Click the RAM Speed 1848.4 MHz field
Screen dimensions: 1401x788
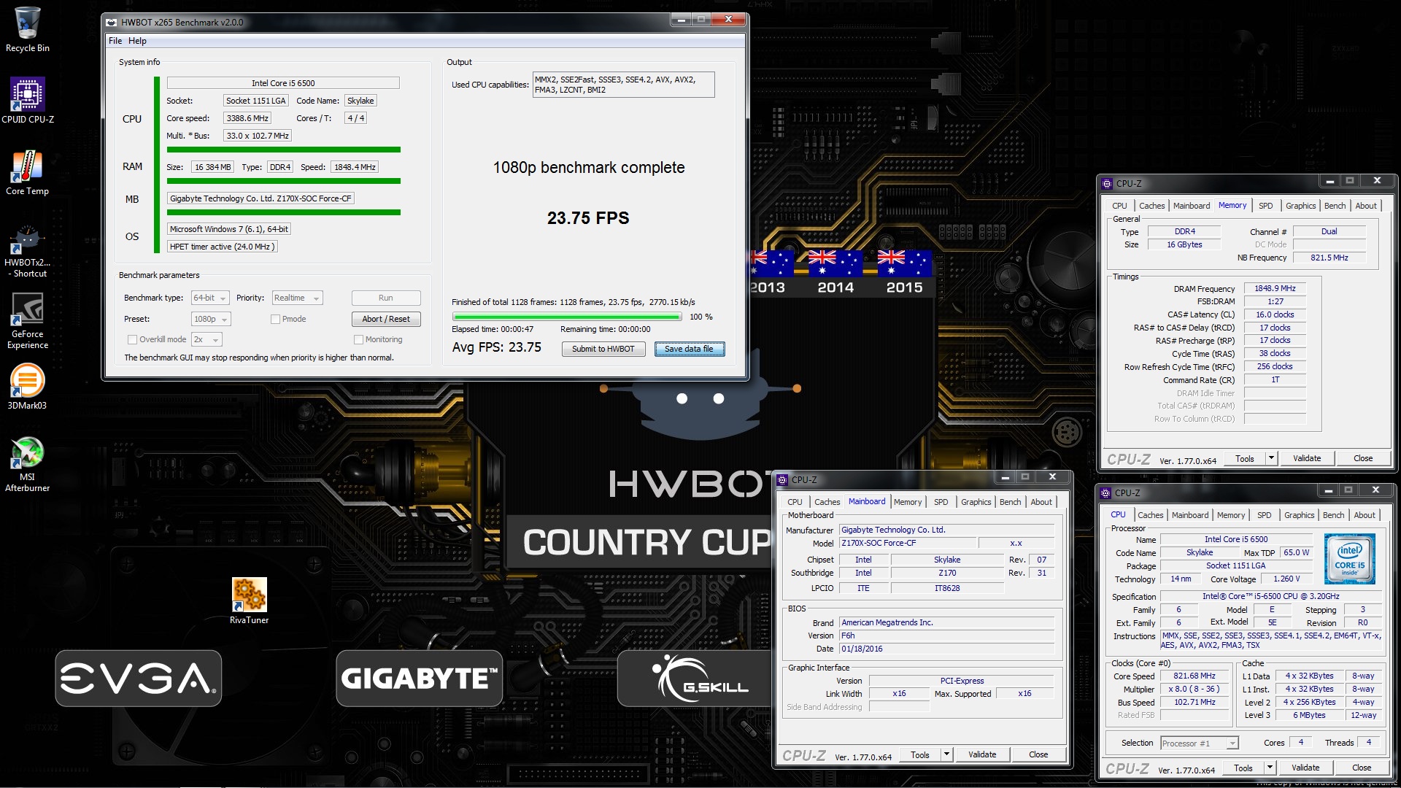click(x=355, y=167)
